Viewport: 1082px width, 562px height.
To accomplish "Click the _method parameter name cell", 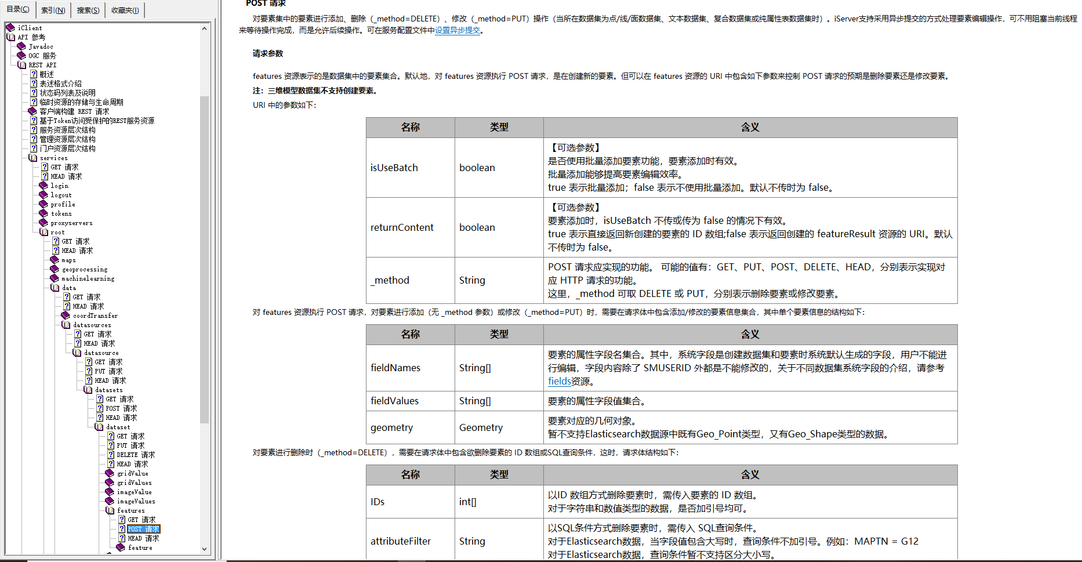I will tap(411, 280).
